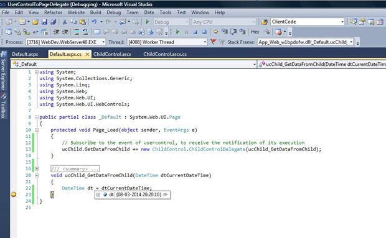Viewport: 386px width, 238px height.
Task: Click the Paste clipboard icon
Action: point(82,22)
